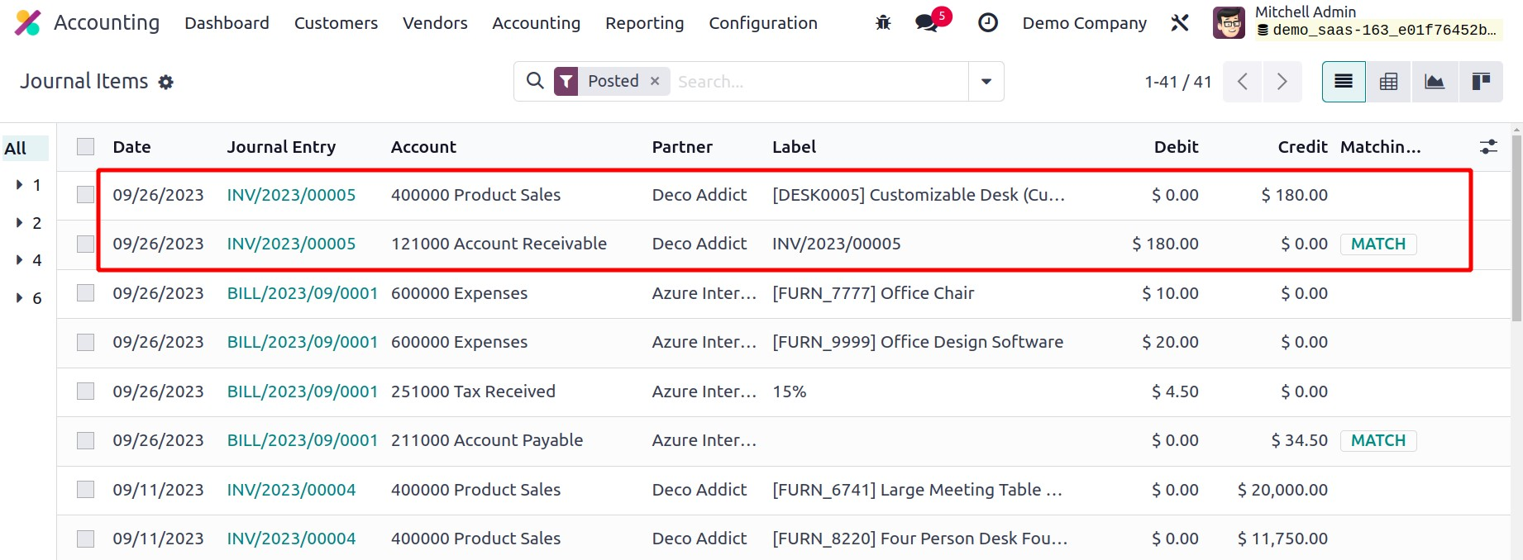Expand group 1 in the left panel

point(20,185)
